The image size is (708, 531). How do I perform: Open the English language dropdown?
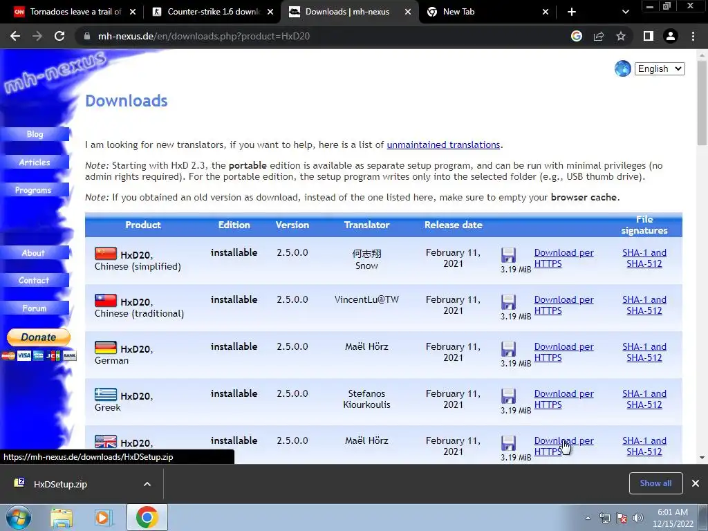coord(660,68)
